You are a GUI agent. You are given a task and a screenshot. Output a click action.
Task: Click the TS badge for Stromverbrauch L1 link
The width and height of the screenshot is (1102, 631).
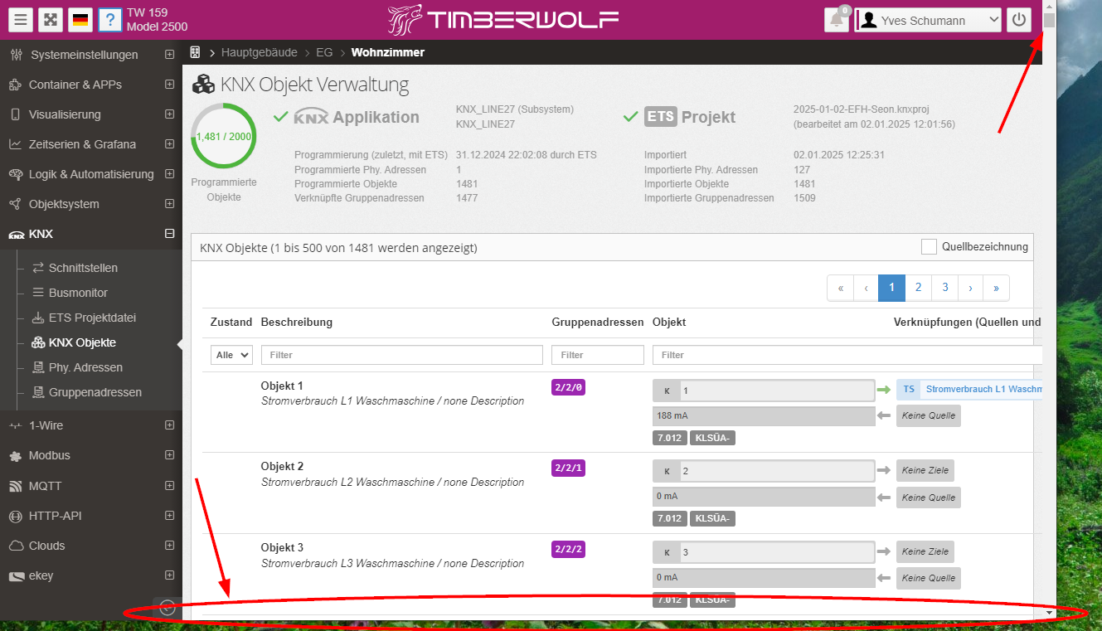[x=909, y=389]
